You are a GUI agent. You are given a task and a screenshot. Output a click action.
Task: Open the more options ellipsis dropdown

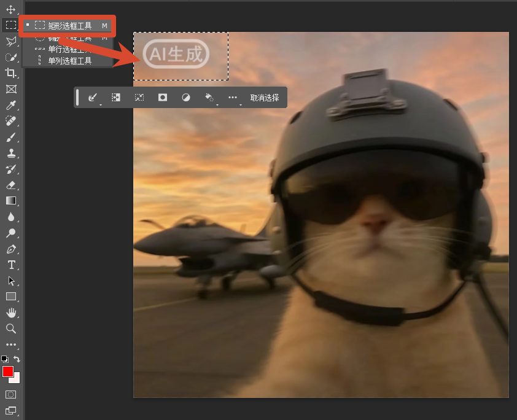click(233, 97)
